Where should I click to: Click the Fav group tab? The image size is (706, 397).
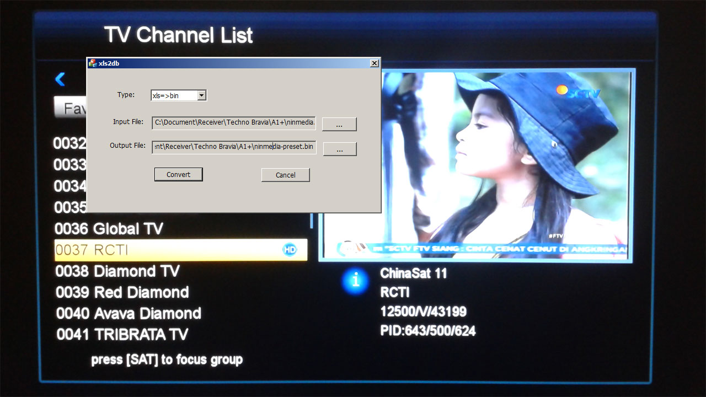tap(71, 108)
